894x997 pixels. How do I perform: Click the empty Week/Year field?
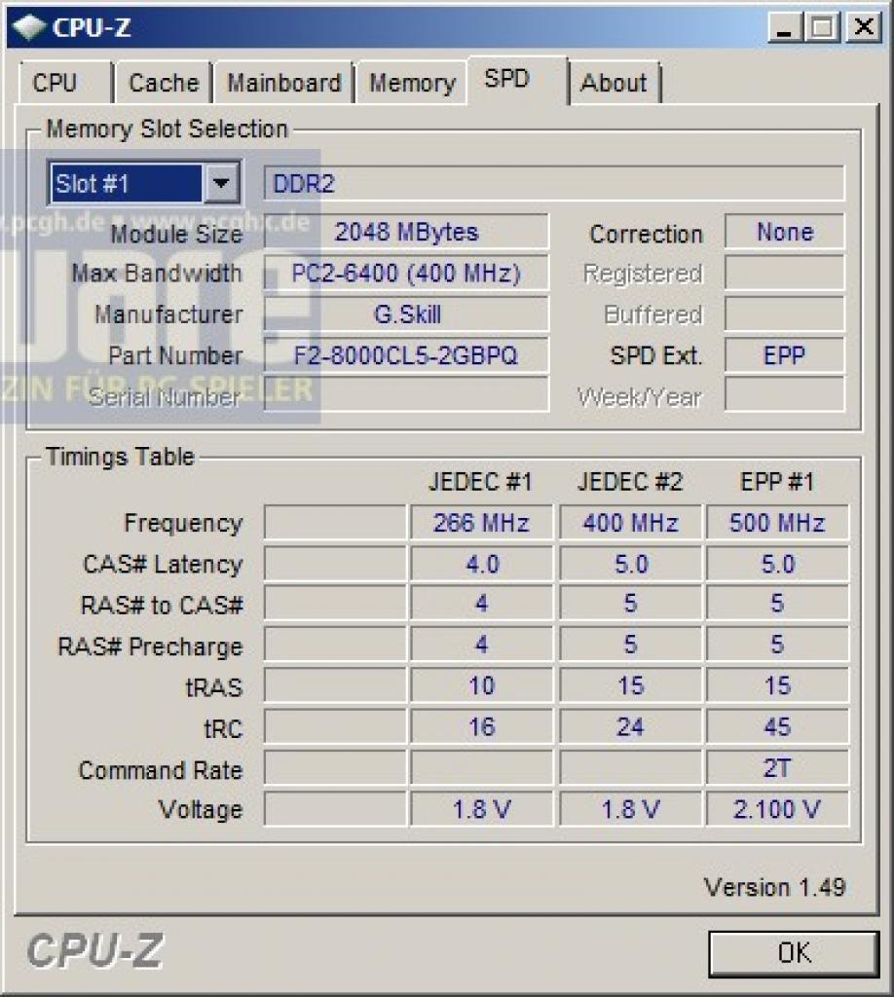784,395
